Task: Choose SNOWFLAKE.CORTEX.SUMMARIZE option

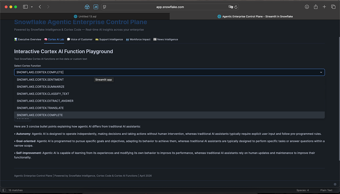Action: (169, 87)
